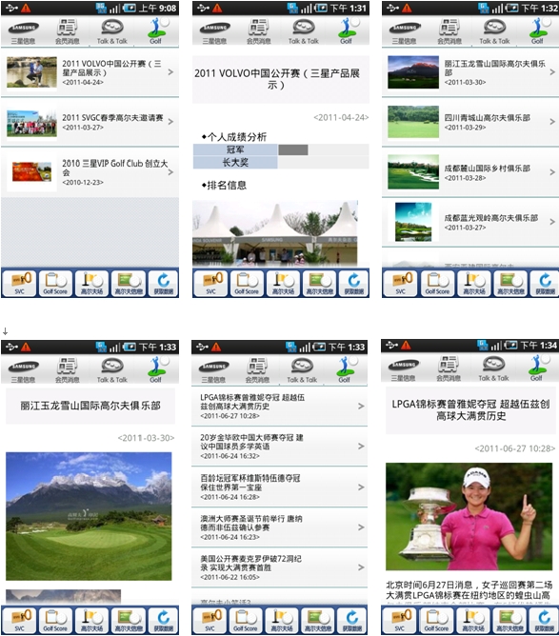Tap 高尔夫场 icon on the 下午 1:32 screen
Viewport: 559px width, 636px height.
click(474, 283)
